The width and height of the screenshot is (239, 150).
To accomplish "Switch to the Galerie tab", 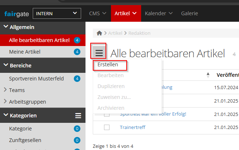I will tap(190, 14).
